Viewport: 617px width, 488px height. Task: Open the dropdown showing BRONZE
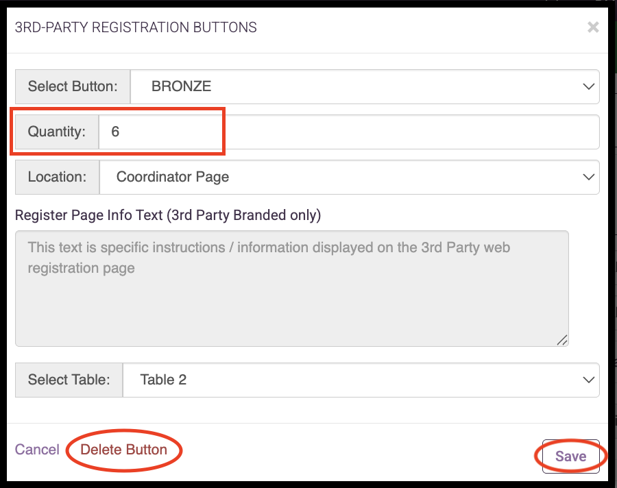pyautogui.click(x=365, y=86)
